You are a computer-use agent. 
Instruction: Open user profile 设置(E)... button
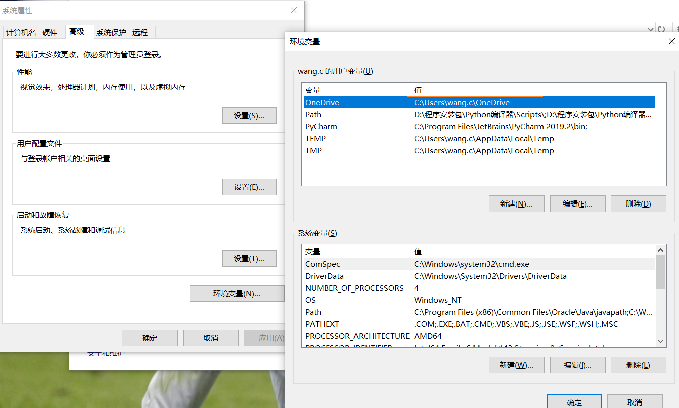(249, 187)
